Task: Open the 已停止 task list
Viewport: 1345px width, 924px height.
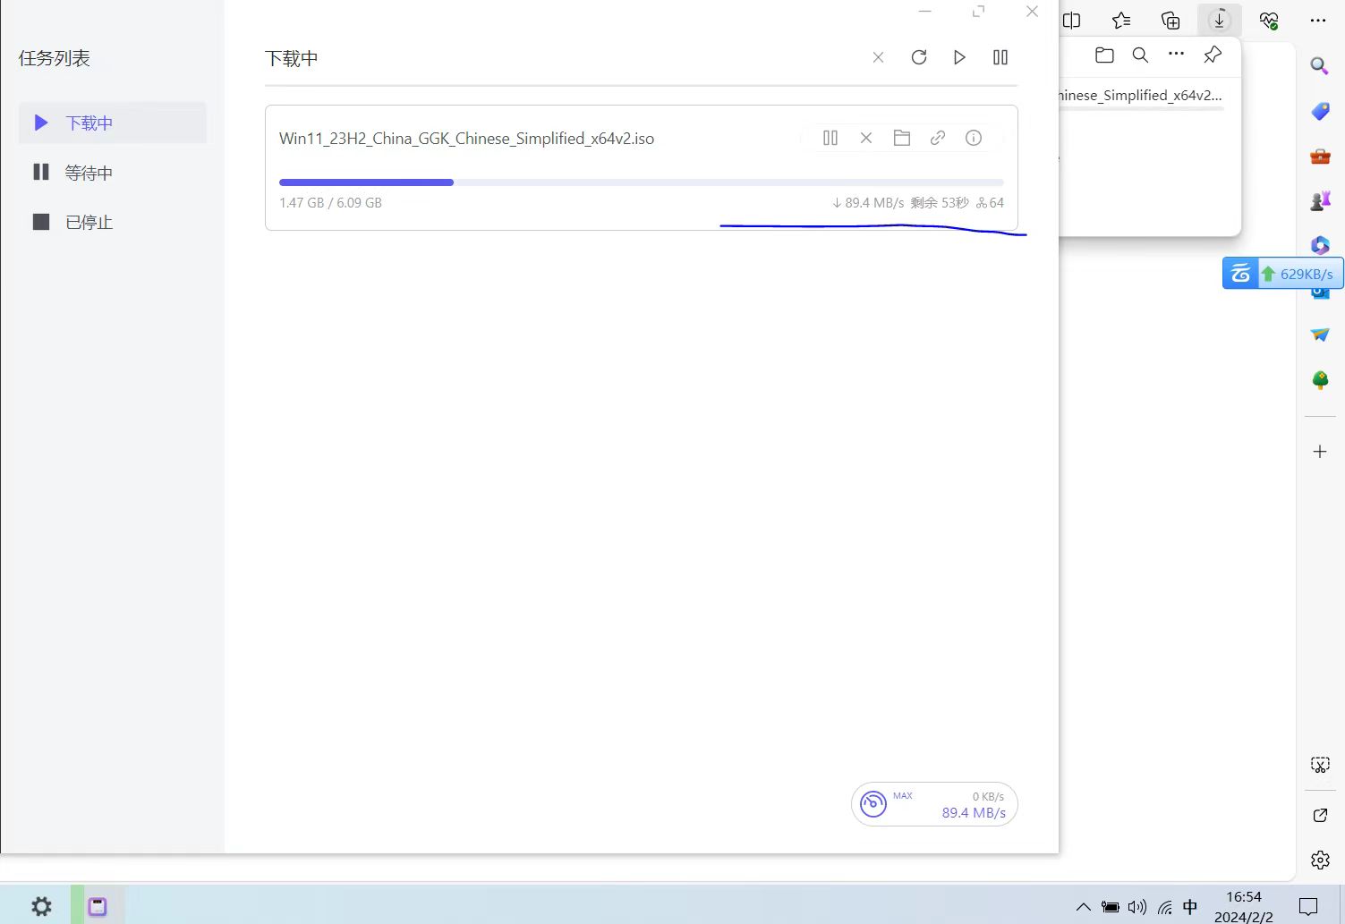Action: point(112,222)
